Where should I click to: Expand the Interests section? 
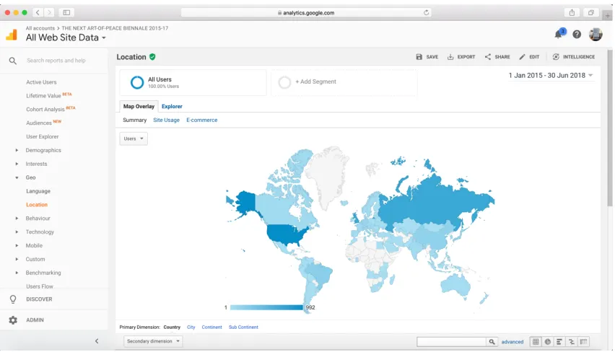point(17,164)
